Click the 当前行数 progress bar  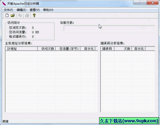pos(109,28)
